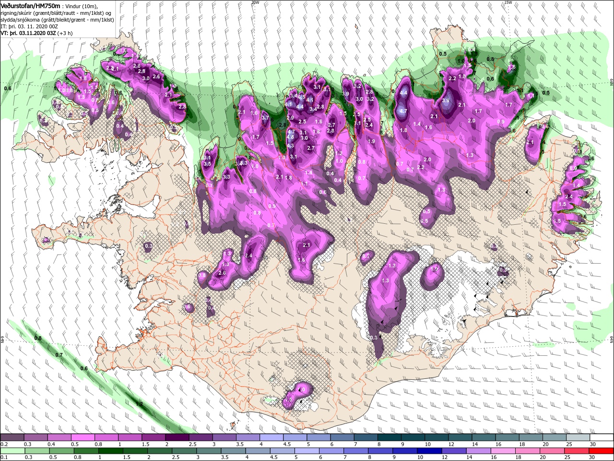
Task: Pick snow legend swatch between 0.2 and 0.3
Action: coord(12,437)
